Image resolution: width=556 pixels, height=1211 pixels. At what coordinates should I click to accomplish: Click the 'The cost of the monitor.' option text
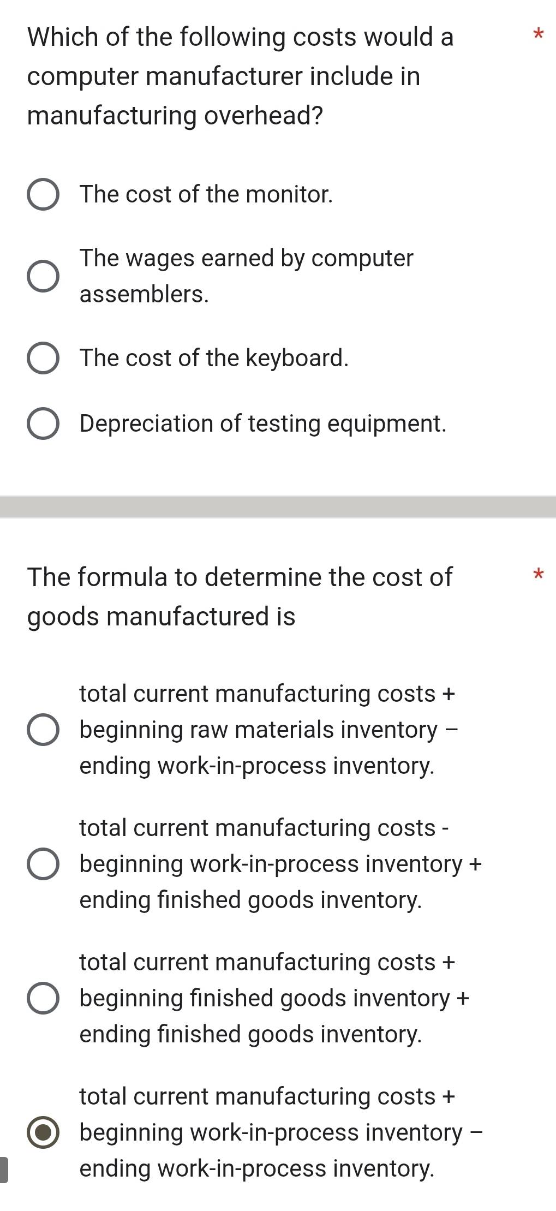pyautogui.click(x=206, y=194)
